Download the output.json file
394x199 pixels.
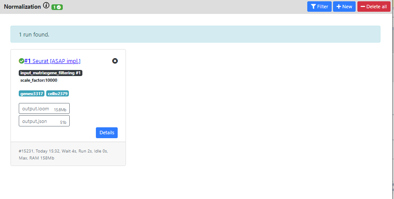[44, 121]
